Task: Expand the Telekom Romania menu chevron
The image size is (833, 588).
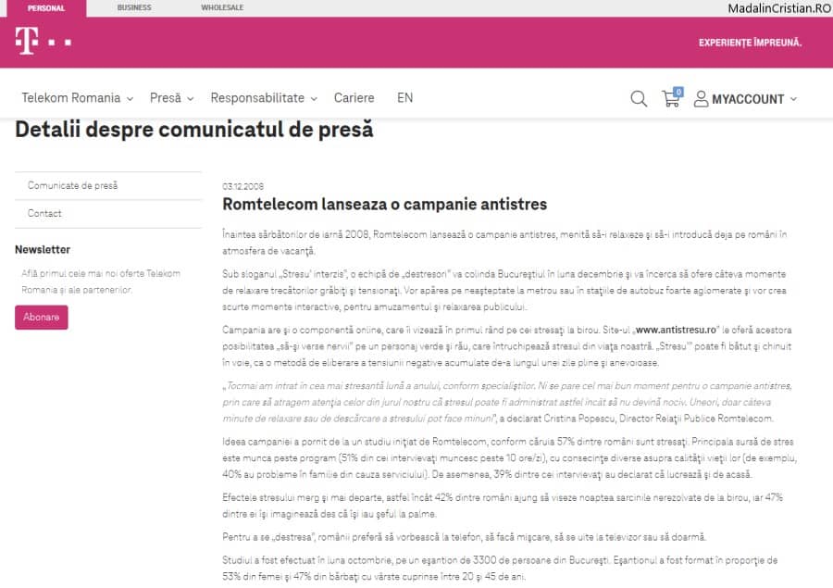Action: tap(131, 99)
